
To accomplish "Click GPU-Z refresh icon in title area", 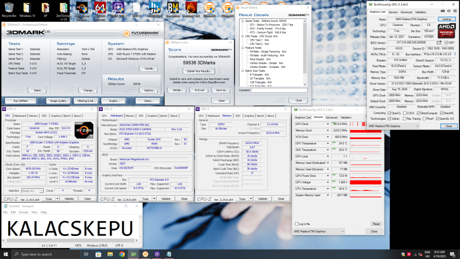I will click(x=449, y=11).
